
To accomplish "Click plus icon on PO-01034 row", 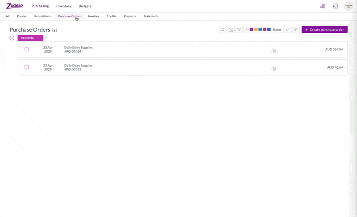I will click(274, 51).
